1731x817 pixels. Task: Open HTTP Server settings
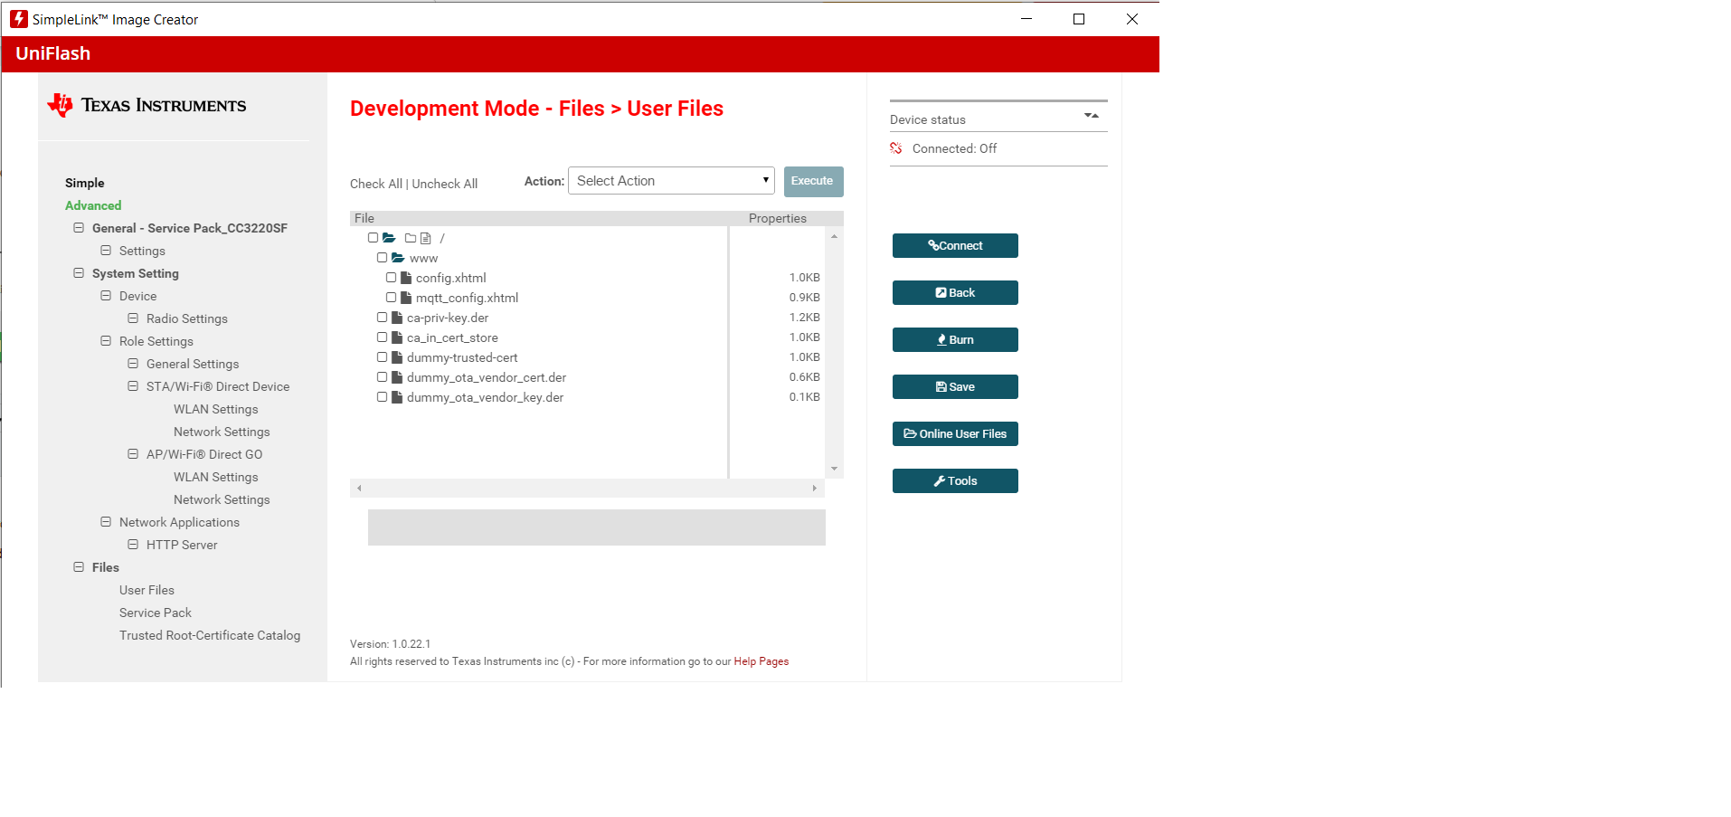click(x=182, y=545)
